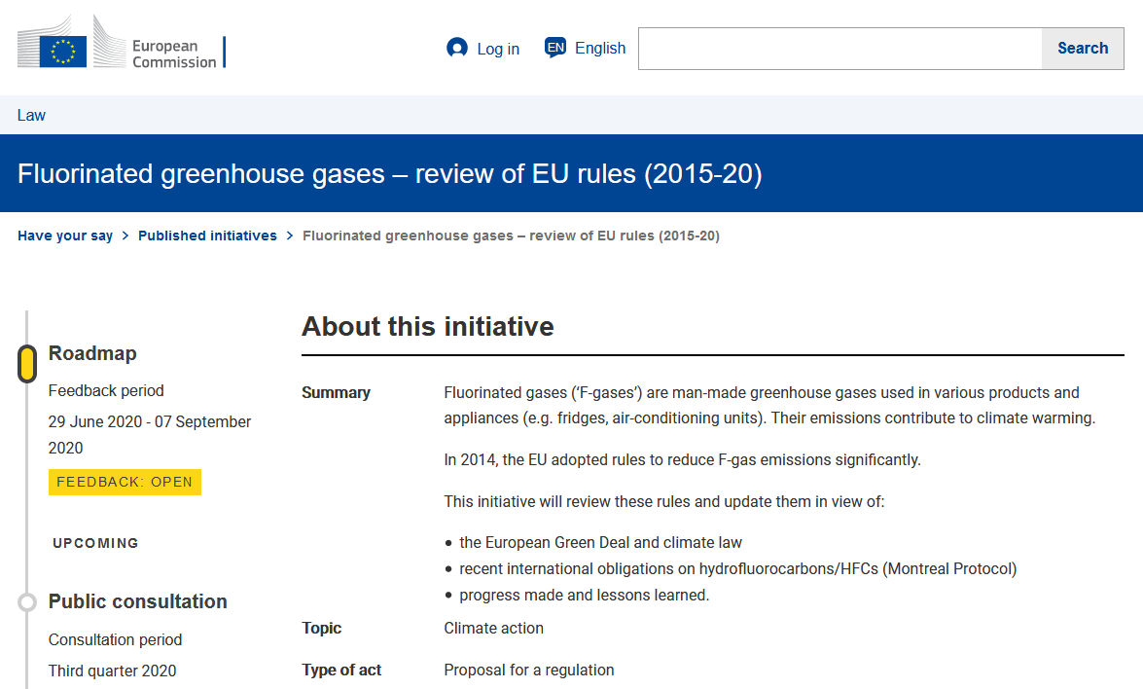Click the Upcoming label in timeline

(95, 543)
